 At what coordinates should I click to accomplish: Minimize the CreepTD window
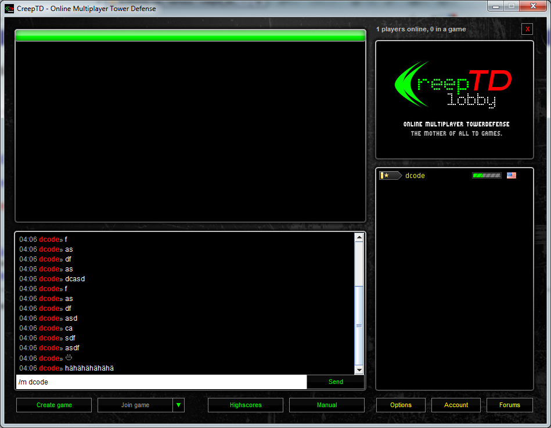point(495,6)
